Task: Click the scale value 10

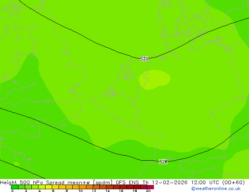Action: 81,191
